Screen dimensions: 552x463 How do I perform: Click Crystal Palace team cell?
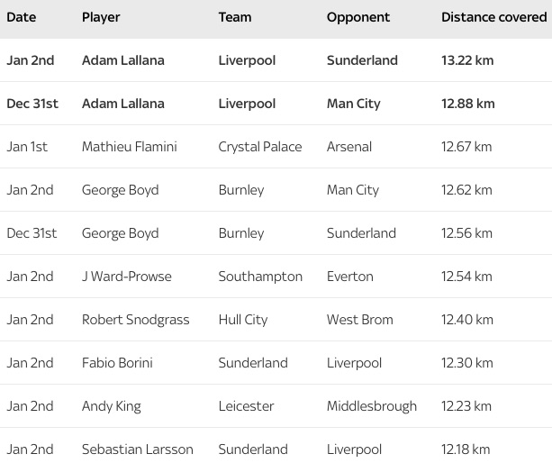click(260, 147)
